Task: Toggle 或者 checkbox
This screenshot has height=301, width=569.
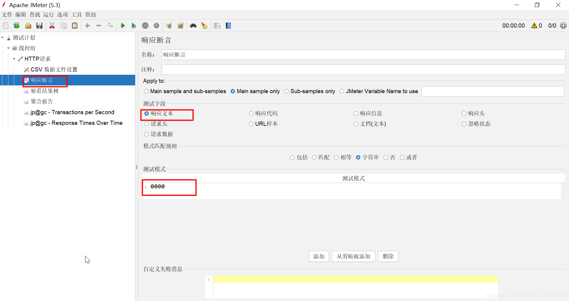Action: pyautogui.click(x=402, y=157)
